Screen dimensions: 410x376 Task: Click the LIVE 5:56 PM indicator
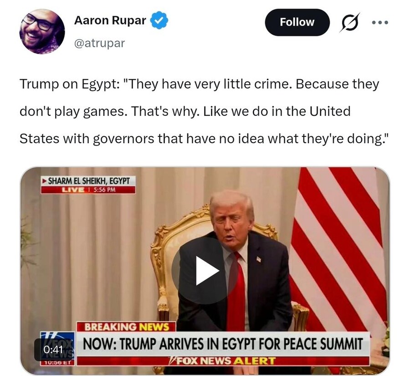[88, 190]
